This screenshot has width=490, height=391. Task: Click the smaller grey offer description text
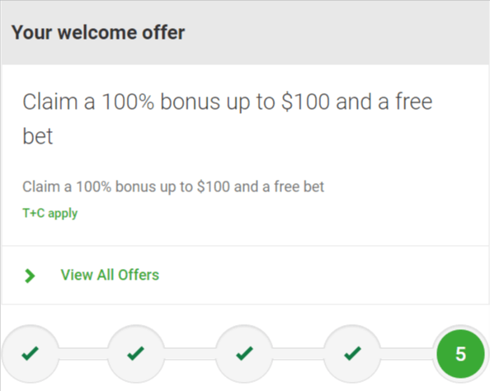point(173,187)
